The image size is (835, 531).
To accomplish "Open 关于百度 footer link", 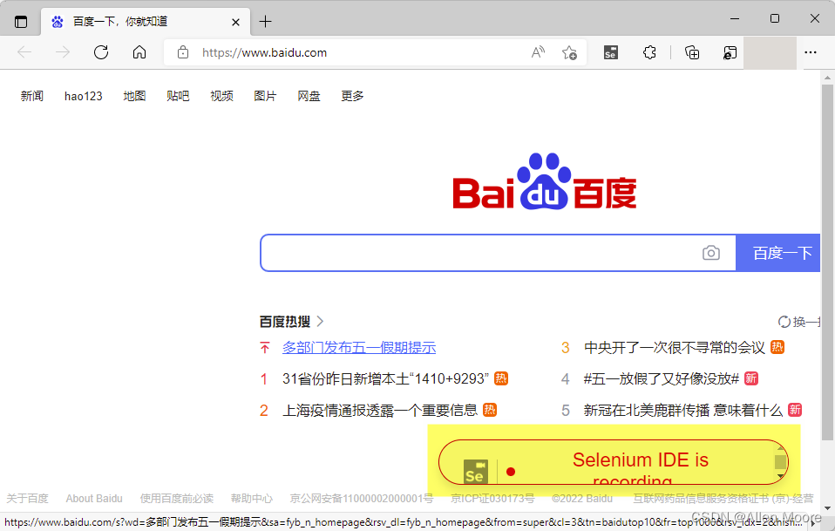I will [27, 499].
